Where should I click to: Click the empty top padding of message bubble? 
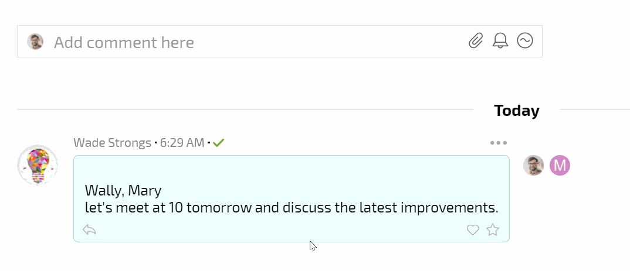(292, 169)
